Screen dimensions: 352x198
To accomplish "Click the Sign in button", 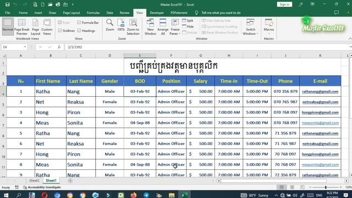I will coord(284,4).
